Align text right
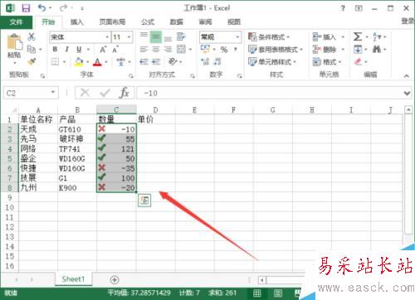This screenshot has width=415, height=300. [168, 50]
